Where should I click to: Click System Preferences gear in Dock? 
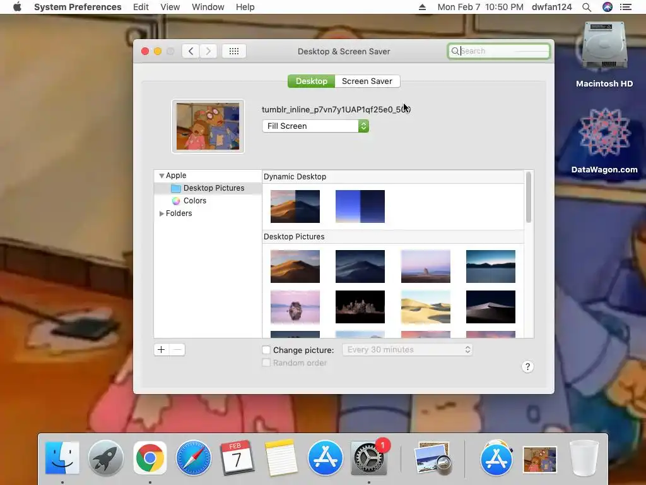pos(368,458)
